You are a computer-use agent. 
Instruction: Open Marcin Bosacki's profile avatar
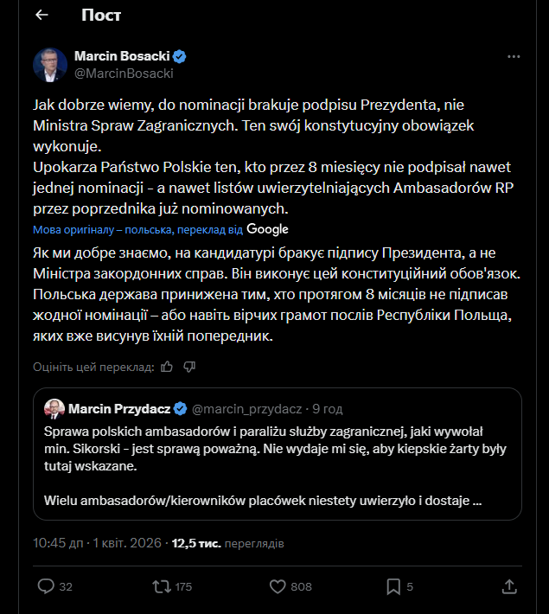[50, 65]
